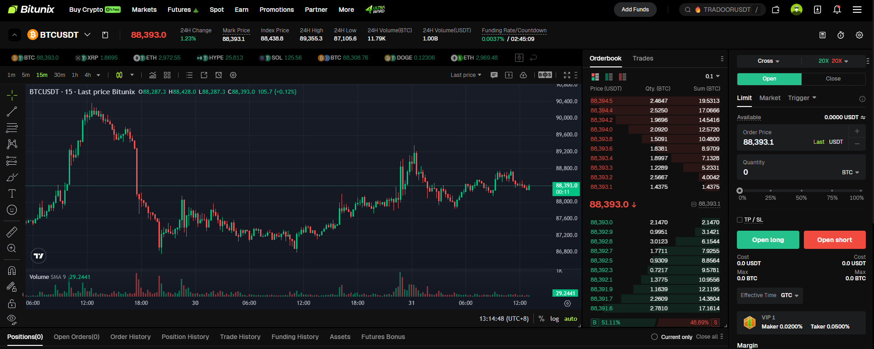Open the download app icon
The width and height of the screenshot is (874, 349).
(x=818, y=10)
